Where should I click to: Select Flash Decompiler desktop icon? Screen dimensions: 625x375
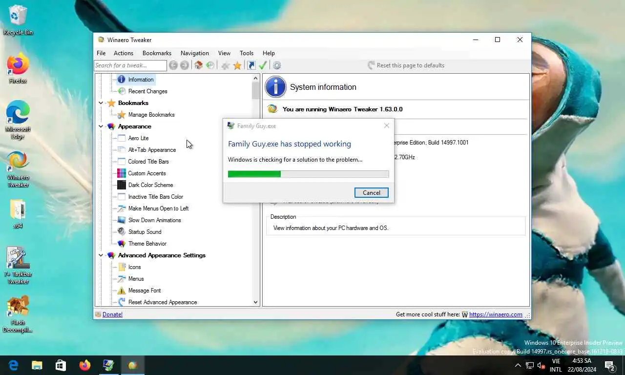pos(18,313)
